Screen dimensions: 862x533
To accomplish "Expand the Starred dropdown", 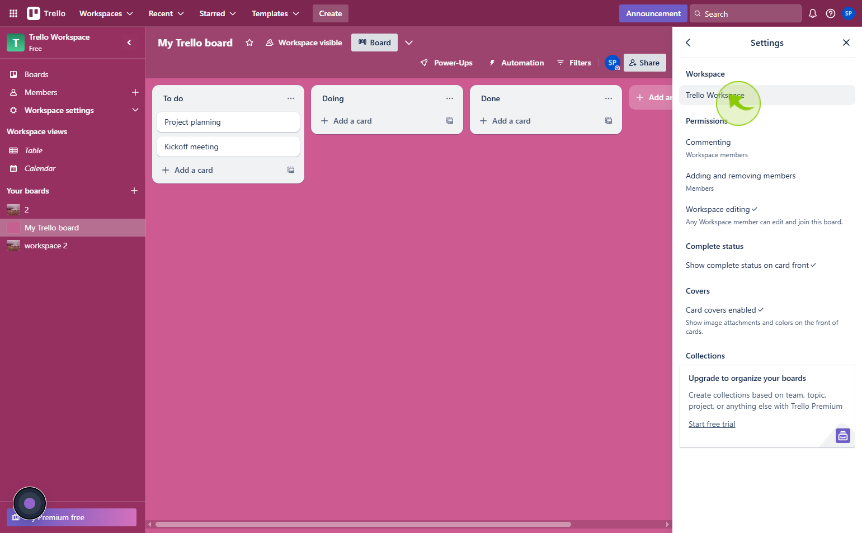I will pos(218,13).
